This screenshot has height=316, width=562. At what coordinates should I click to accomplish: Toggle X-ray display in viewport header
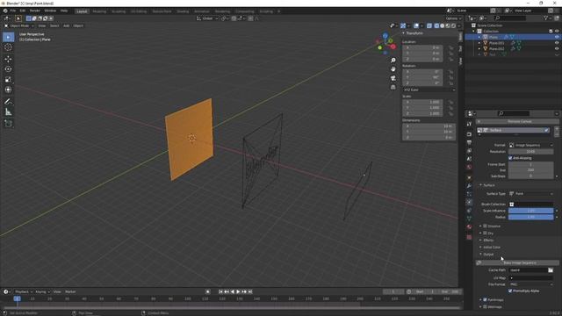tap(429, 25)
